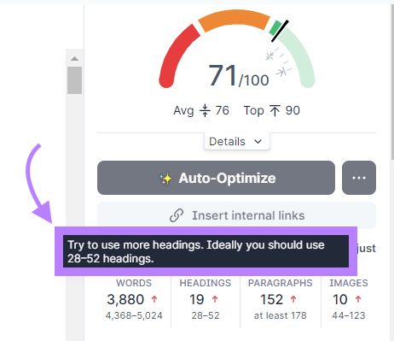Click Insert internal links
394x341 pixels.
236,215
